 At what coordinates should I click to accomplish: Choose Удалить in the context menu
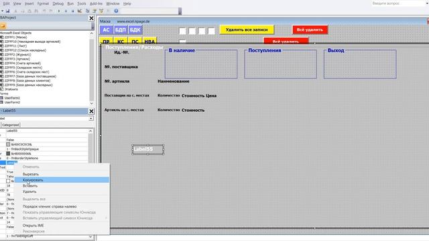point(62,191)
